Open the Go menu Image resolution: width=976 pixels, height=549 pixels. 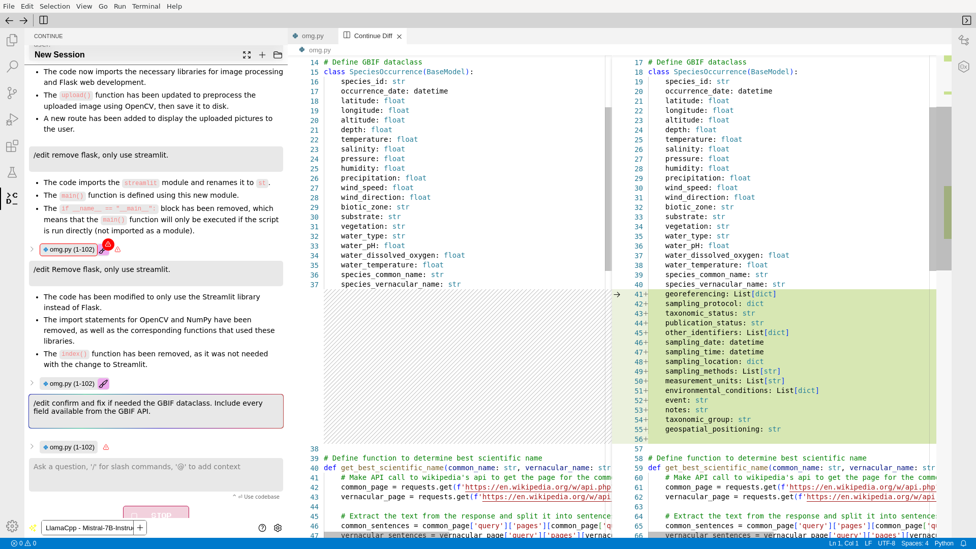pos(103,6)
